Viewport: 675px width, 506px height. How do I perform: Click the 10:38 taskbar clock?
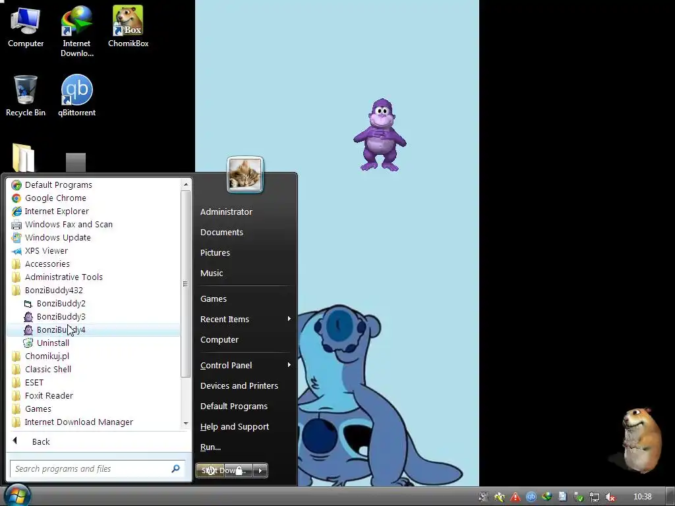(643, 497)
